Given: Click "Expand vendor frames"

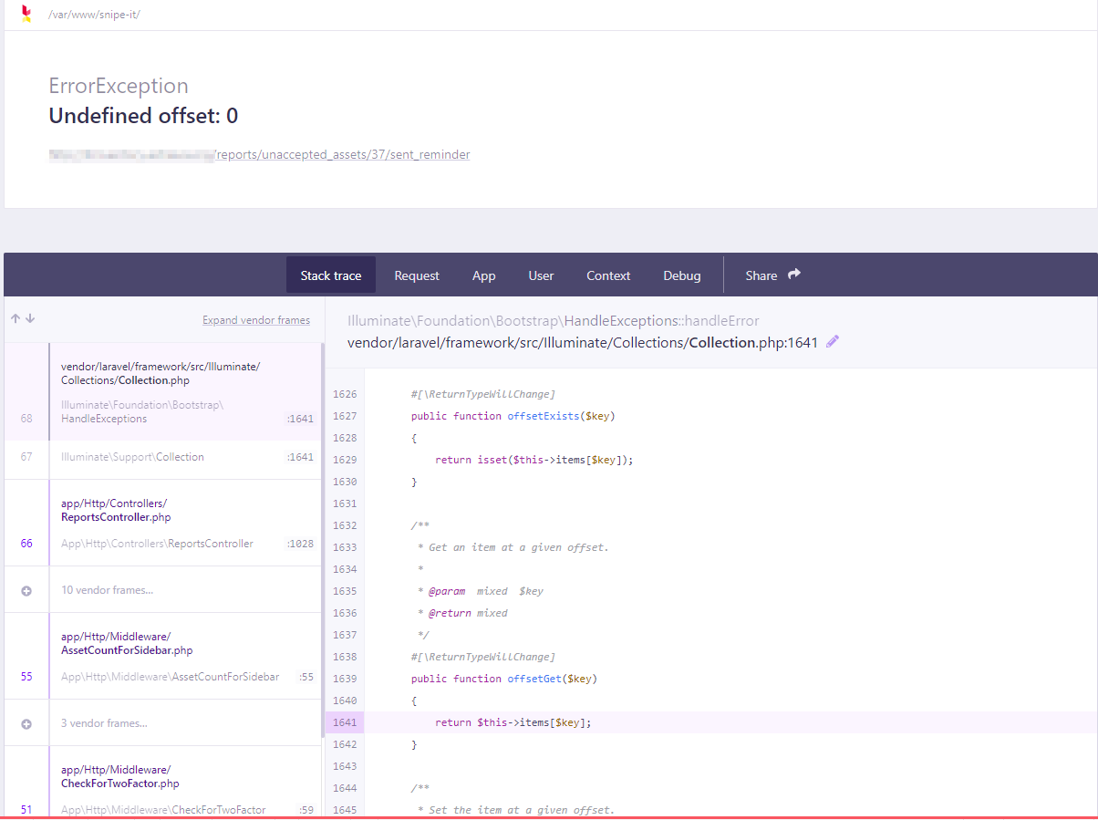Looking at the screenshot, I should [x=255, y=319].
